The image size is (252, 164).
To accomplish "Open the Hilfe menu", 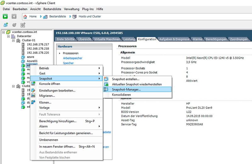I will [100, 9].
